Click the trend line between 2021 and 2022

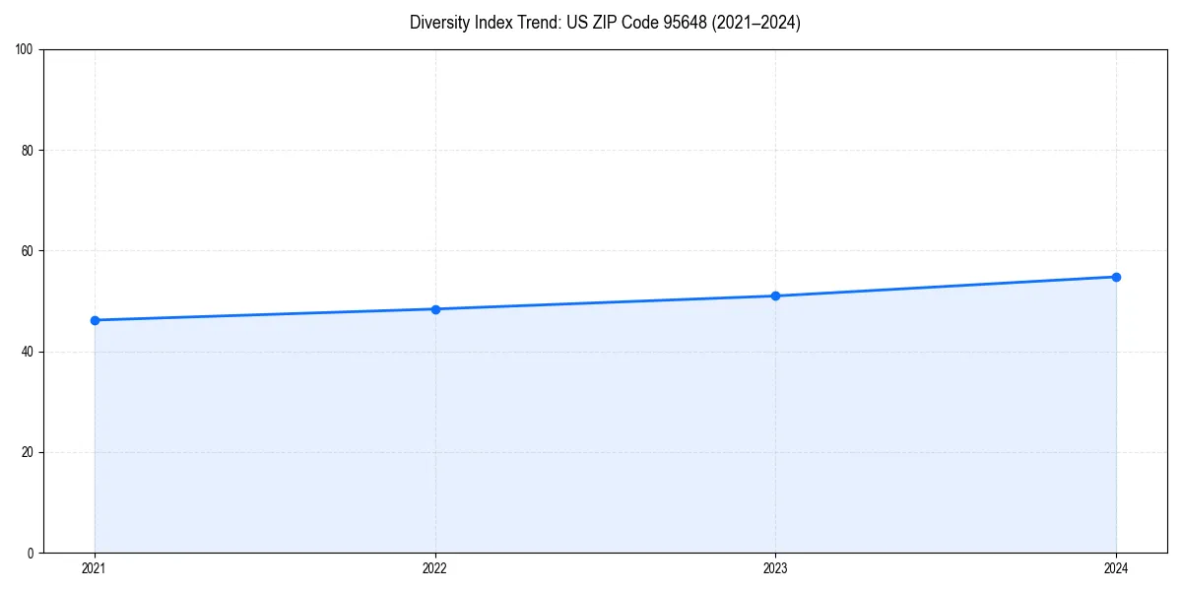(266, 314)
